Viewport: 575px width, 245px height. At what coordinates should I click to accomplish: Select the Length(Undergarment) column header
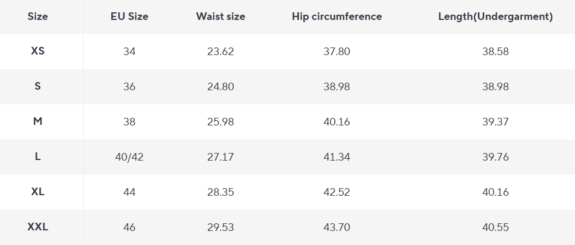(495, 16)
